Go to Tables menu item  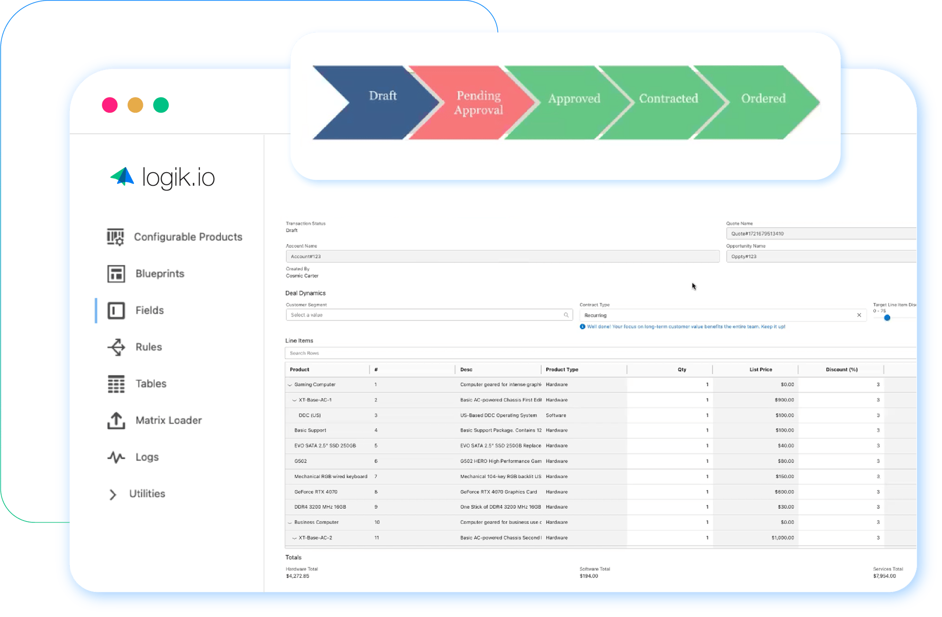(x=151, y=384)
